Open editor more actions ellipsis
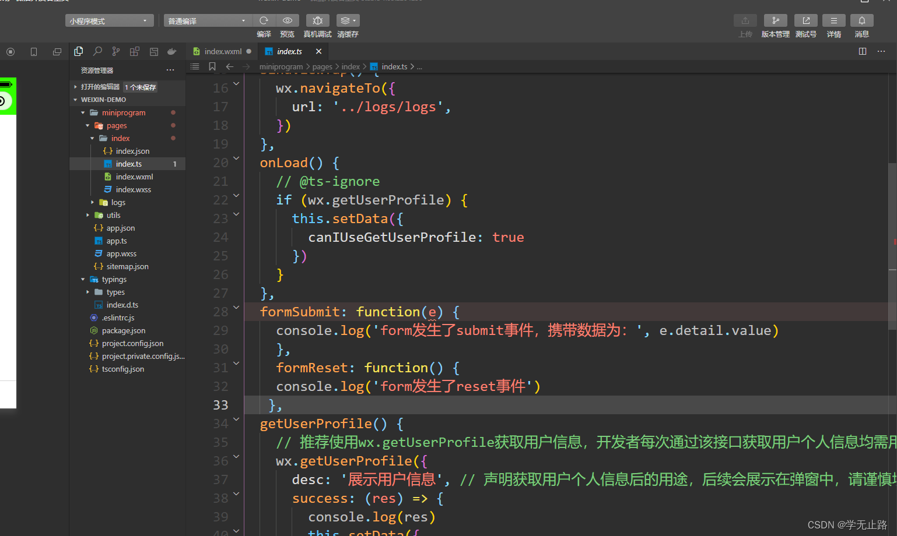Image resolution: width=897 pixels, height=536 pixels. 881,51
